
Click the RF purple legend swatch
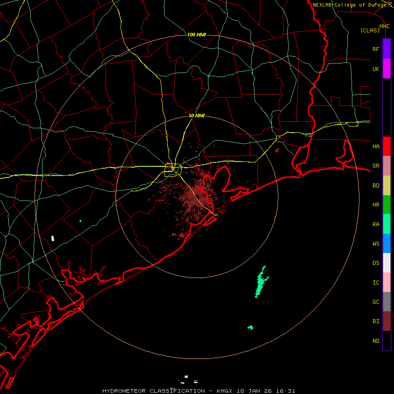tap(387, 49)
